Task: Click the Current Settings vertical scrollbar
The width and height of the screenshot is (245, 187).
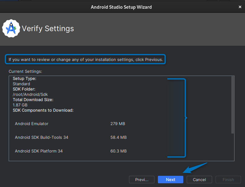Action: point(233,105)
